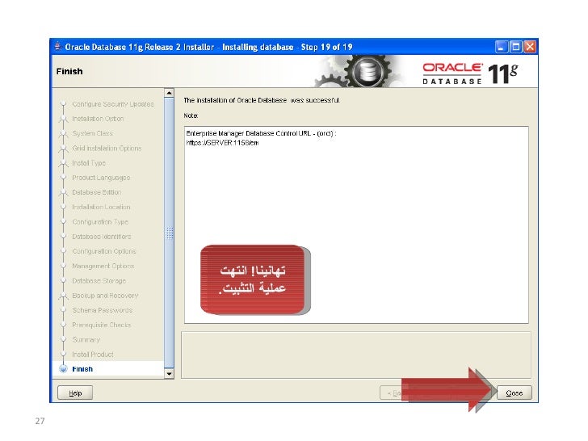Maximize the Oracle installer window
The height and width of the screenshot is (441, 588).
click(x=516, y=47)
